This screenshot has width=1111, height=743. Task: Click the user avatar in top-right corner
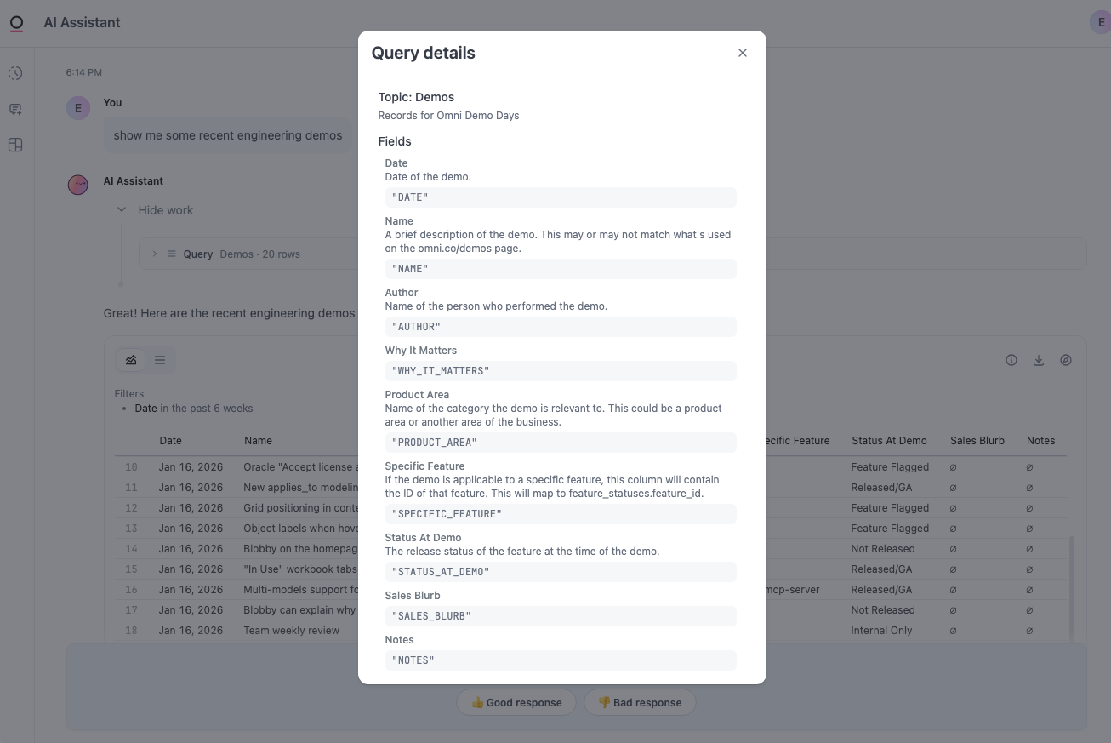click(1099, 21)
